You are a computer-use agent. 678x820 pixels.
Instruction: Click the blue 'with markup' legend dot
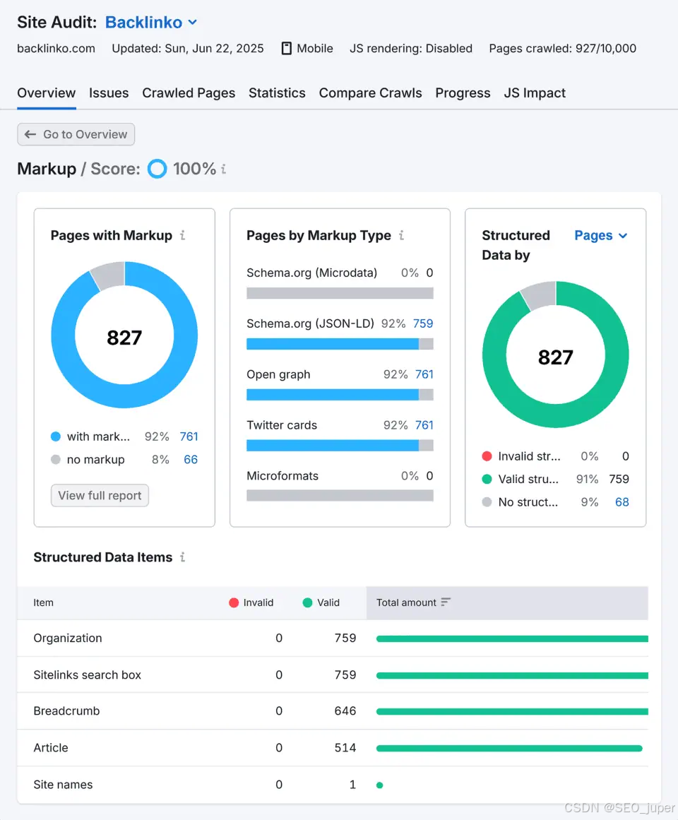coord(55,436)
